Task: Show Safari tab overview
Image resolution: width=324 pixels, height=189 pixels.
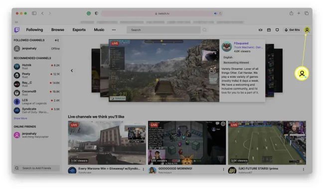Action: 307,13
